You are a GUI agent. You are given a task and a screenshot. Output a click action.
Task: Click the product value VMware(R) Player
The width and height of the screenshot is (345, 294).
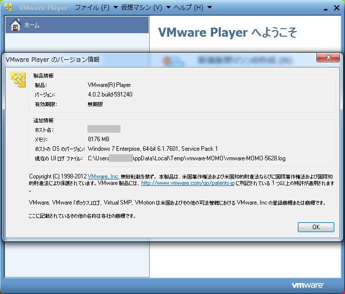click(x=109, y=85)
